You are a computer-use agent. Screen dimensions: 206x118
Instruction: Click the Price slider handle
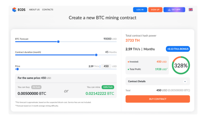18,69
